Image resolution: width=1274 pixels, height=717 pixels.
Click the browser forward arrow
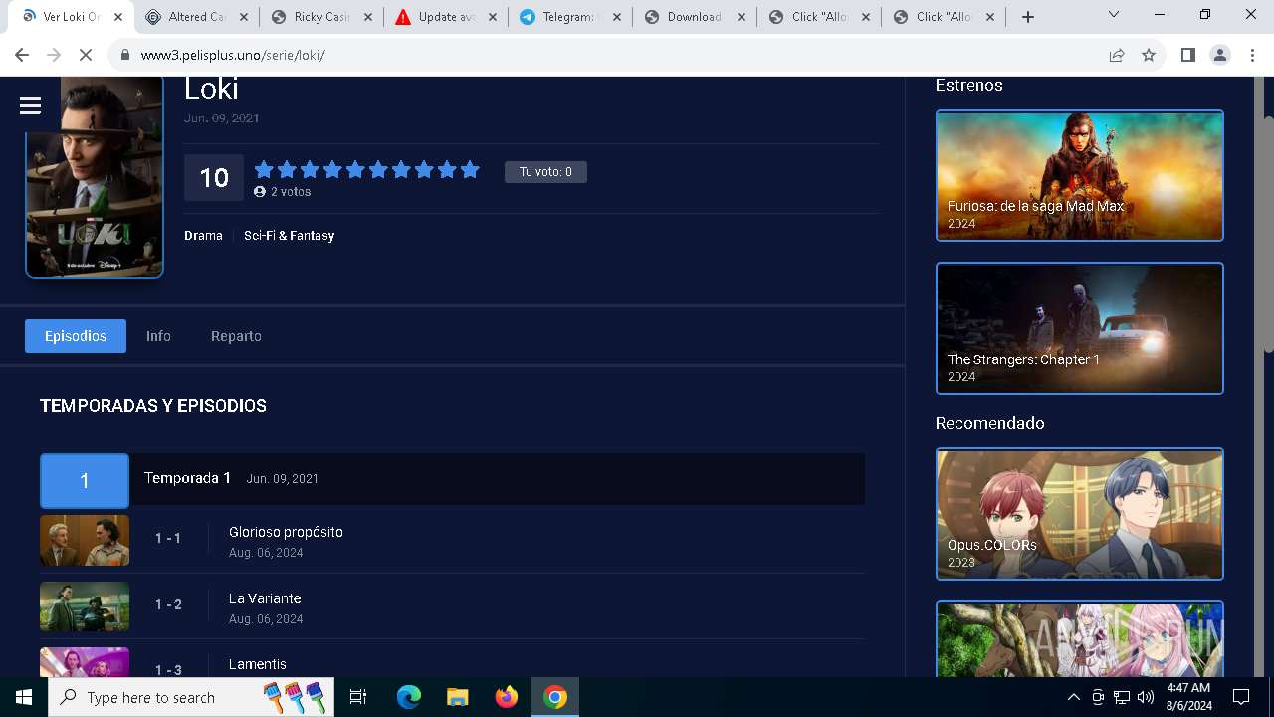click(x=54, y=55)
